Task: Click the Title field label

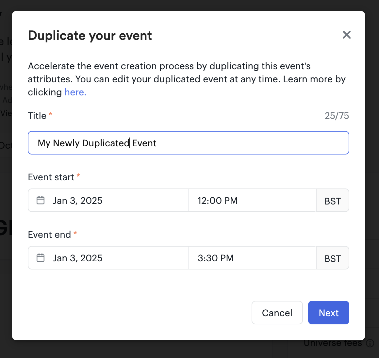Action: [x=37, y=116]
